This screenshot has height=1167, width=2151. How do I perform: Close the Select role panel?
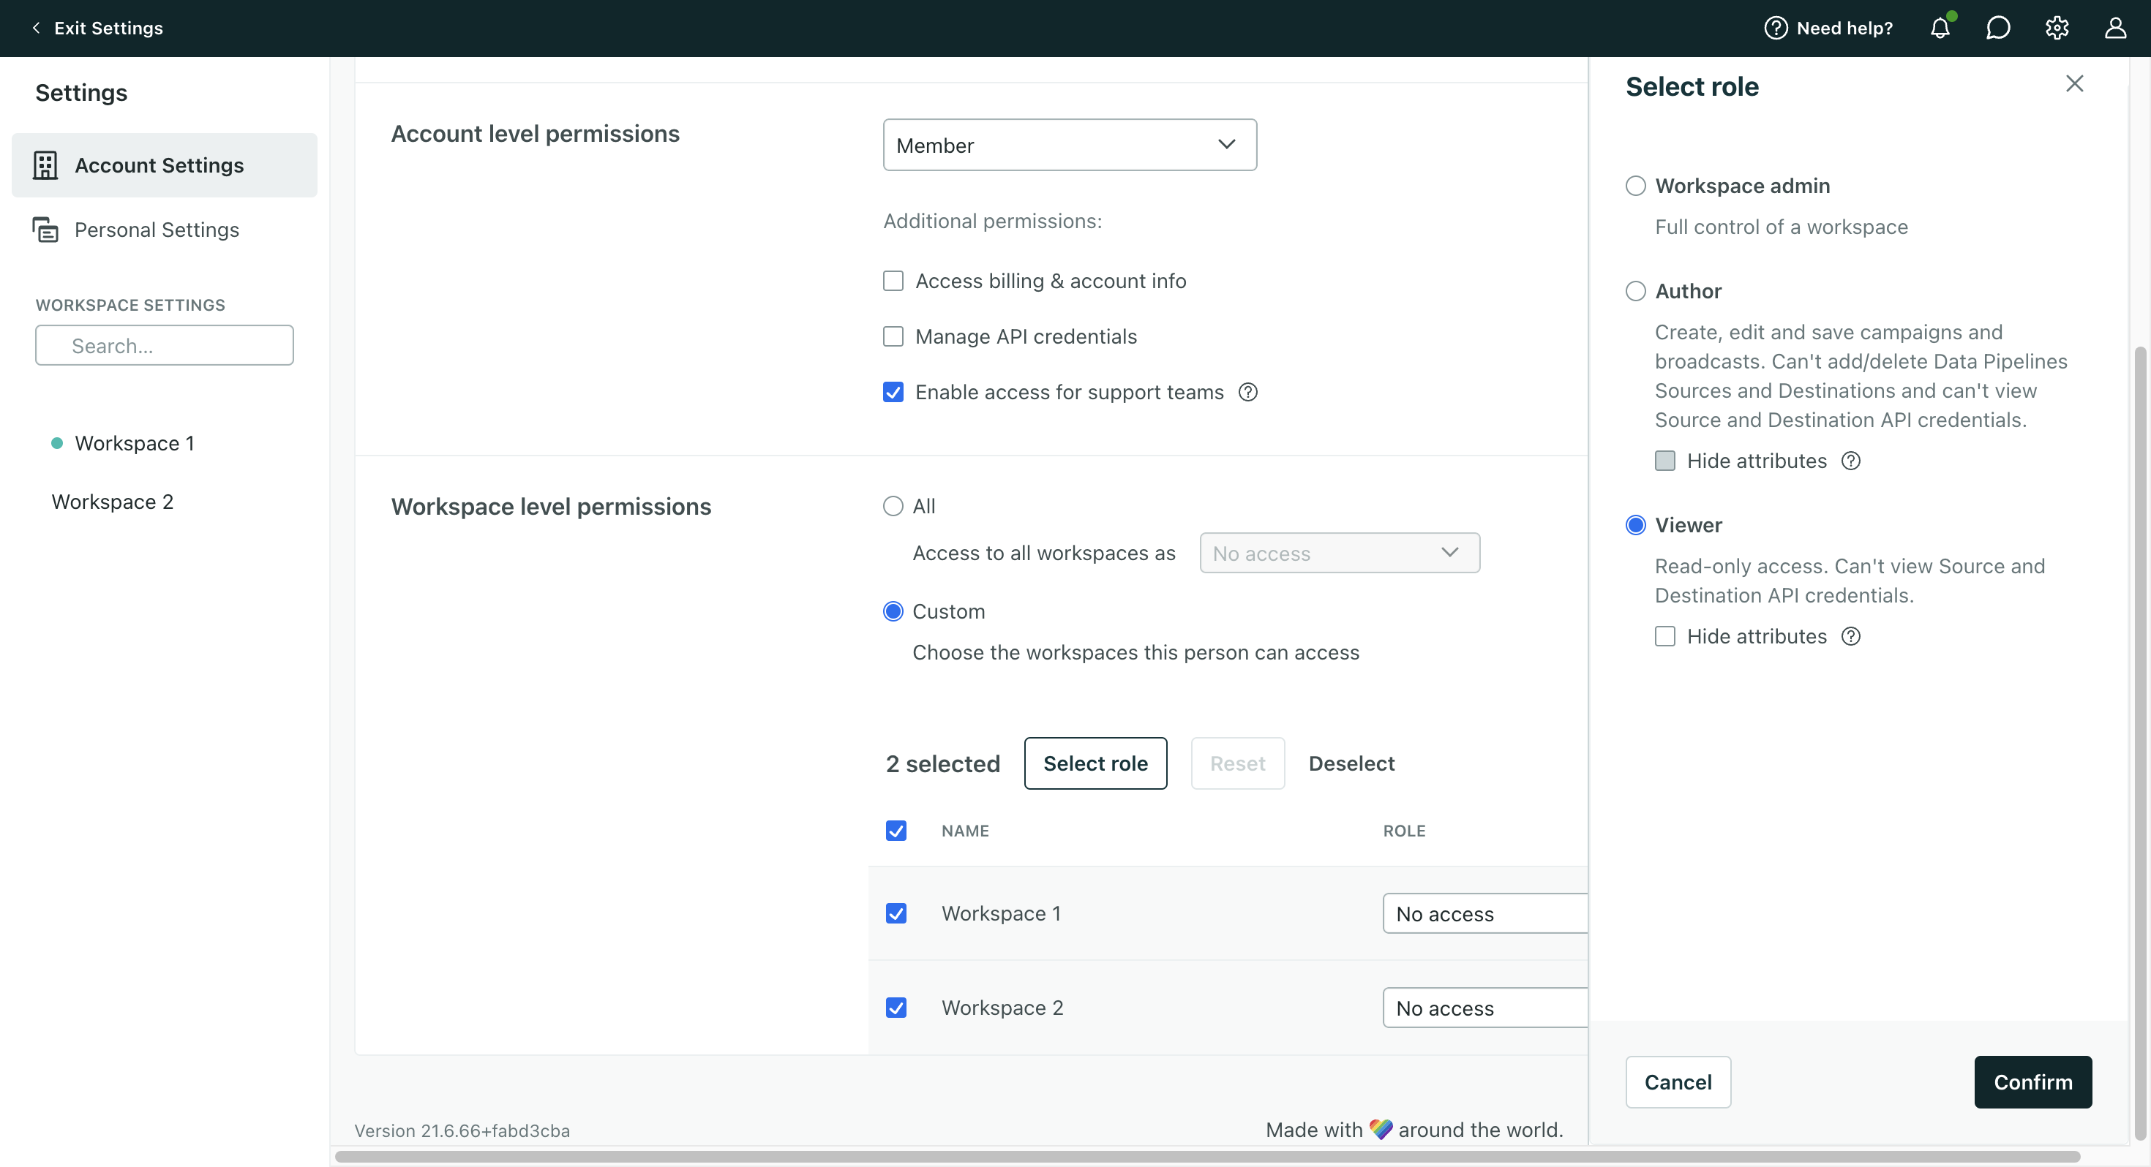click(2074, 83)
